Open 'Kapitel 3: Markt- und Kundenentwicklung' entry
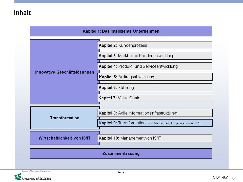Viewport: 243px width, 182px height. coord(155,56)
